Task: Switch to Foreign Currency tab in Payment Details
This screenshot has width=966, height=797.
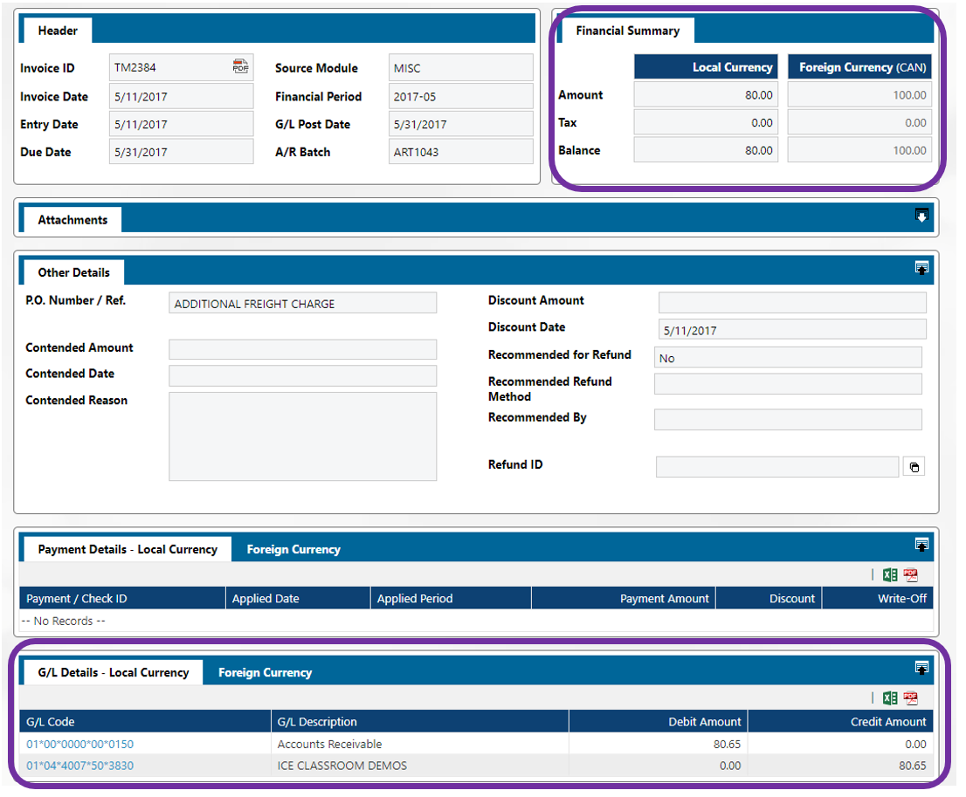Action: click(293, 550)
